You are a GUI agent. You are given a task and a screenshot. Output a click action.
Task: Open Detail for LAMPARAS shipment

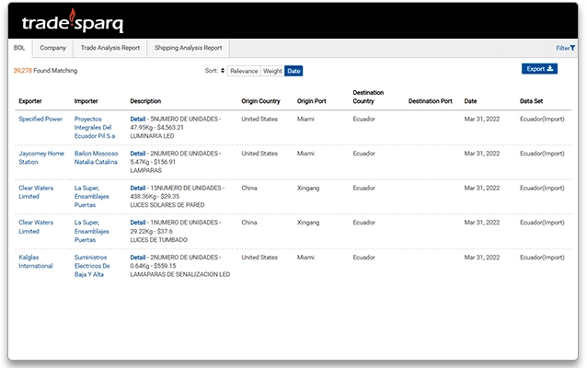coord(138,153)
